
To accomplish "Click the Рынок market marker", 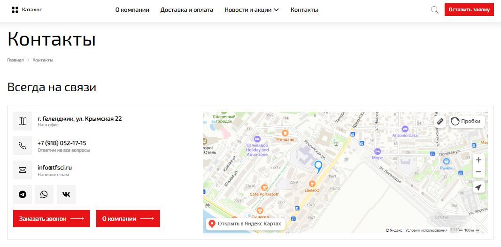I will coord(447,162).
